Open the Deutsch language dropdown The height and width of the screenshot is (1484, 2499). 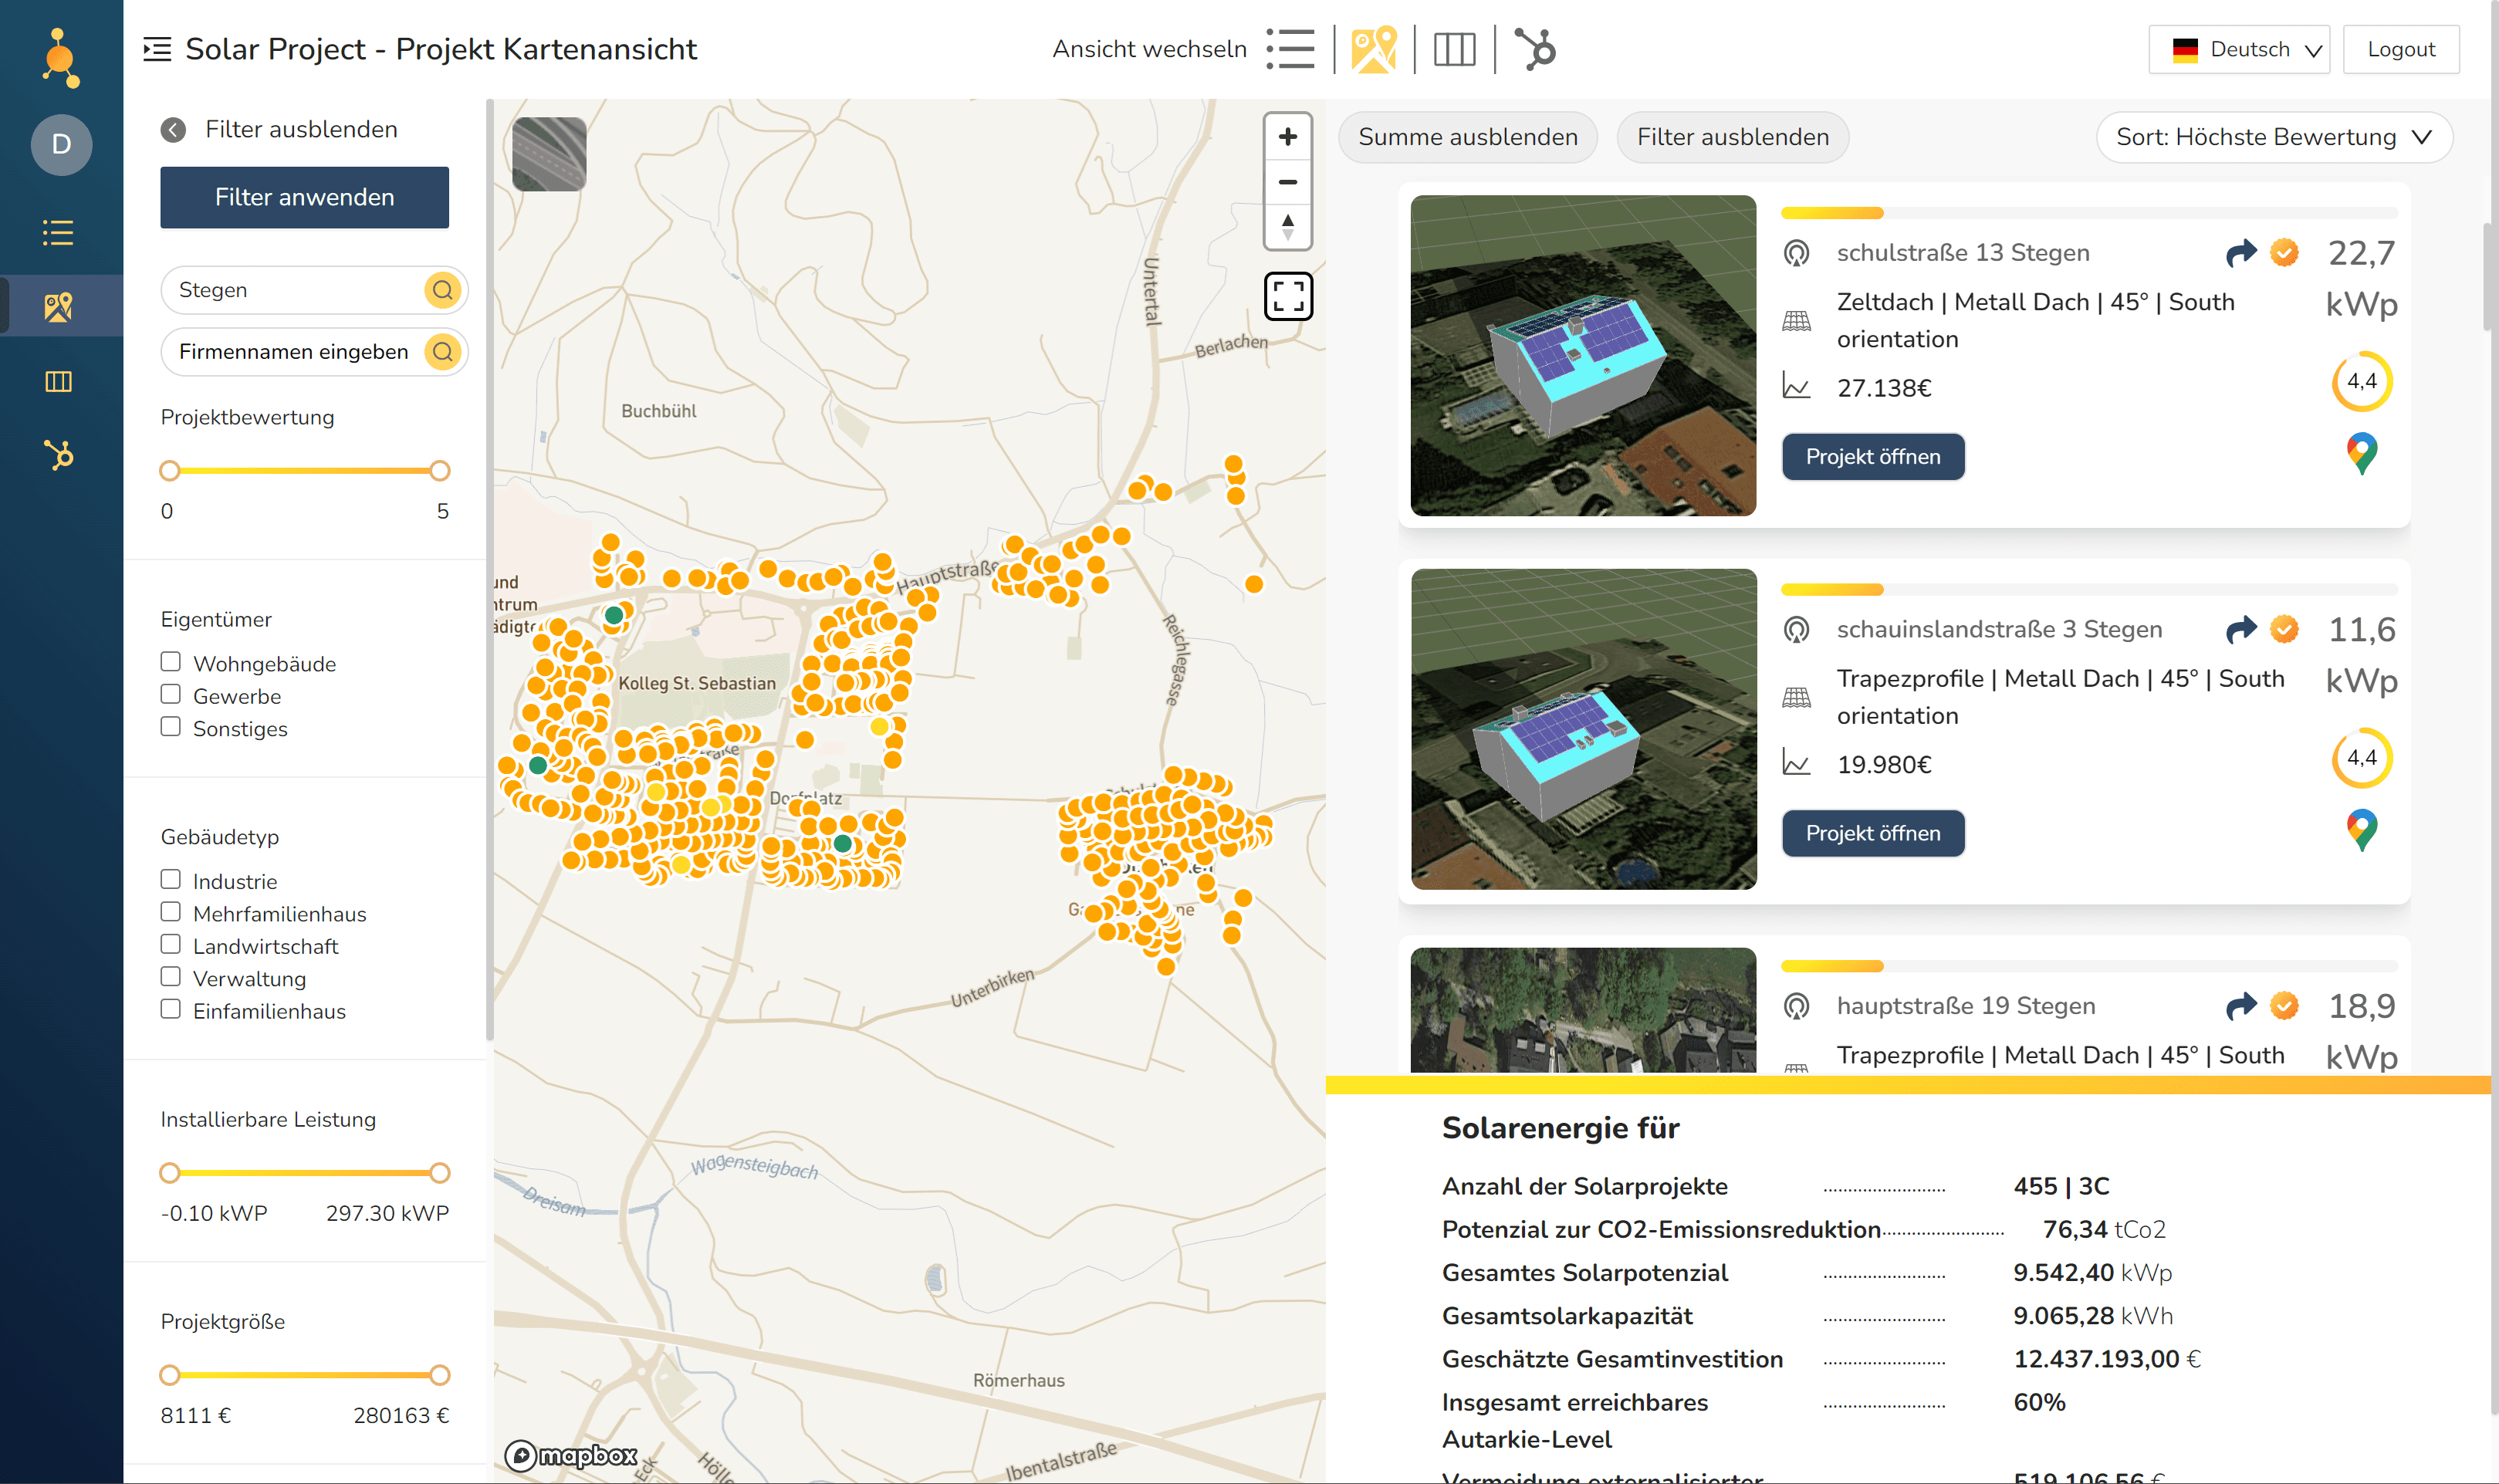tap(2239, 50)
